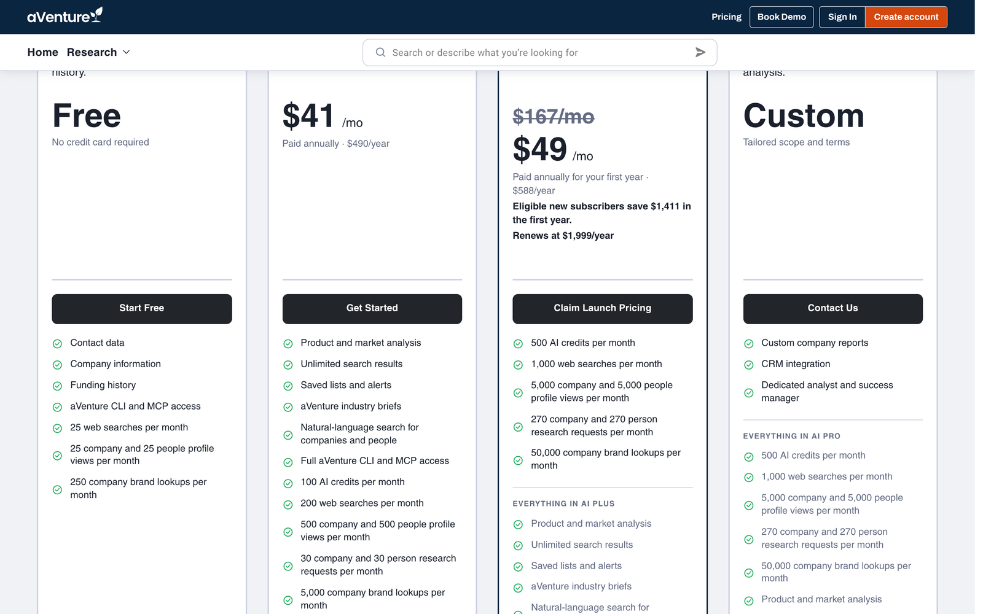Submit search with the send arrow icon
Image resolution: width=983 pixels, height=614 pixels.
(700, 52)
